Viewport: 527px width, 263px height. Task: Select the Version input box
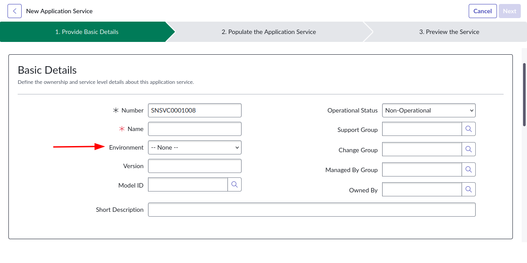point(195,166)
